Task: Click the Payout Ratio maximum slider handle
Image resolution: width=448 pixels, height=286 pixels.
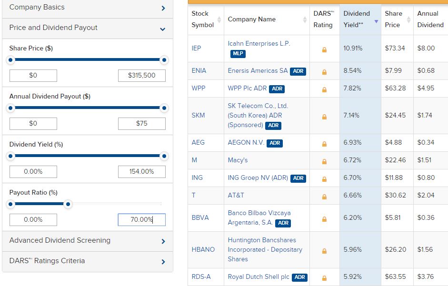Action: pos(68,204)
